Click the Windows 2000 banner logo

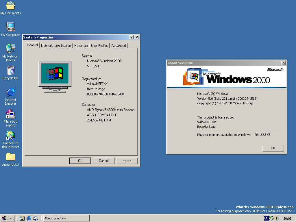coord(227,77)
